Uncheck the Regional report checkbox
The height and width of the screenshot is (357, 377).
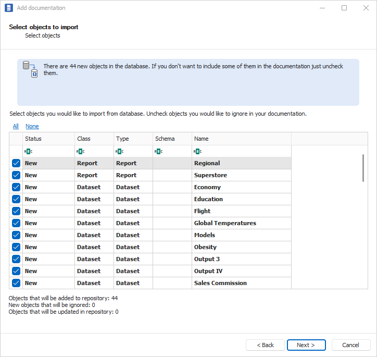pos(16,163)
